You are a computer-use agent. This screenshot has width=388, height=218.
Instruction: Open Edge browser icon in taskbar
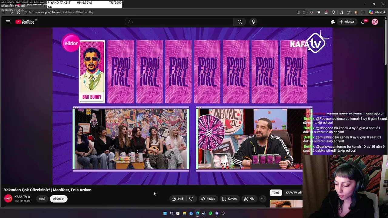197,213
